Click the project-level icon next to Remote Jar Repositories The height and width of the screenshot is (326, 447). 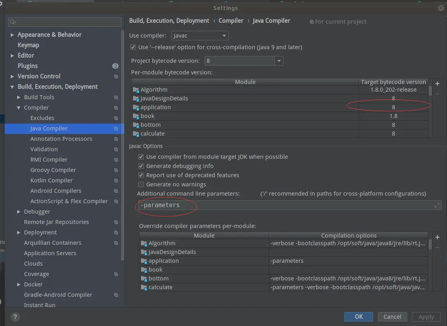116,222
